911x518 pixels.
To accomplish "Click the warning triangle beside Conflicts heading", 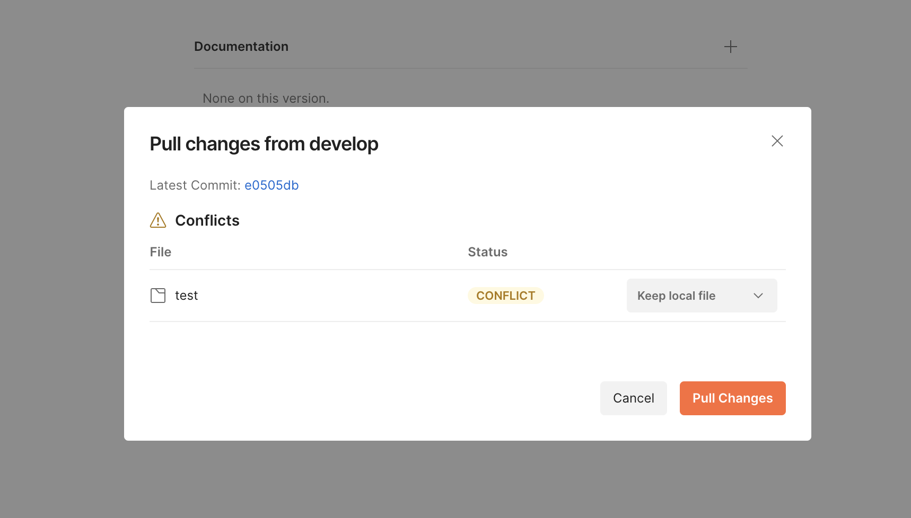I will (157, 220).
